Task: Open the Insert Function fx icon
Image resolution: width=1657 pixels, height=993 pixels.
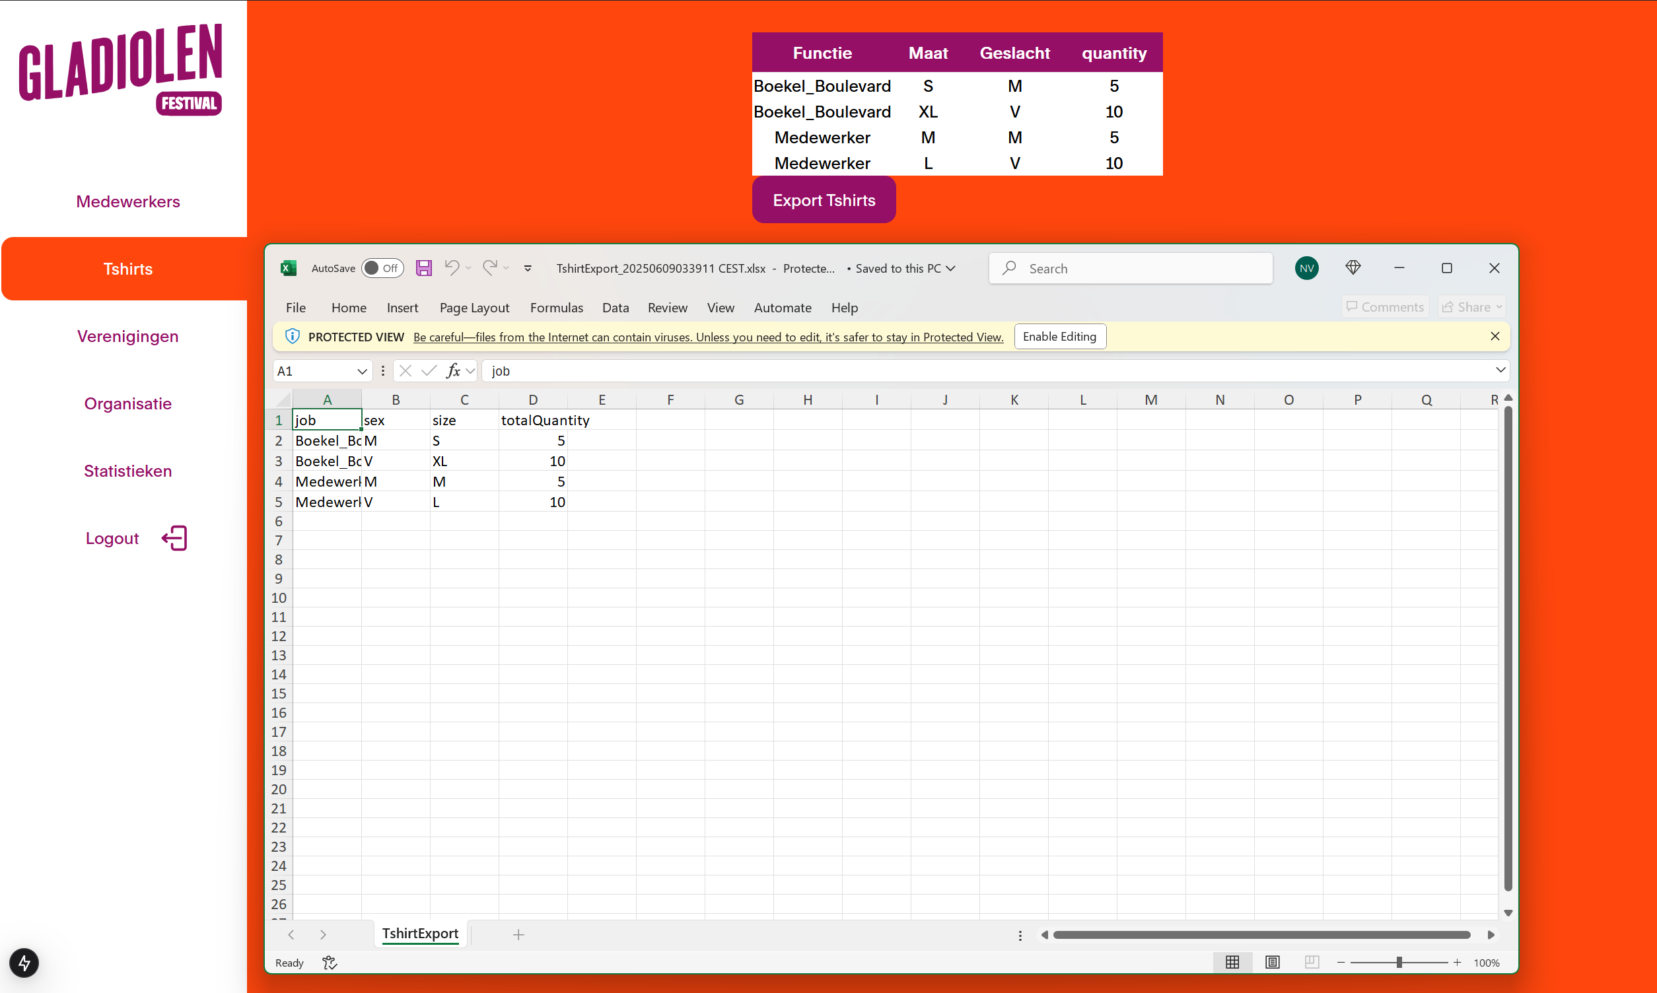Action: point(454,370)
